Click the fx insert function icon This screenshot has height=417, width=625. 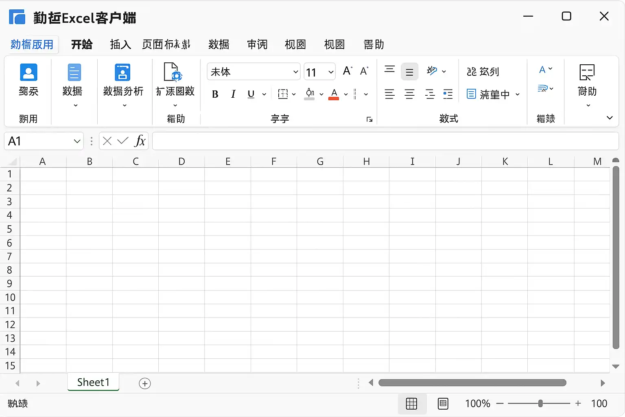pos(140,141)
